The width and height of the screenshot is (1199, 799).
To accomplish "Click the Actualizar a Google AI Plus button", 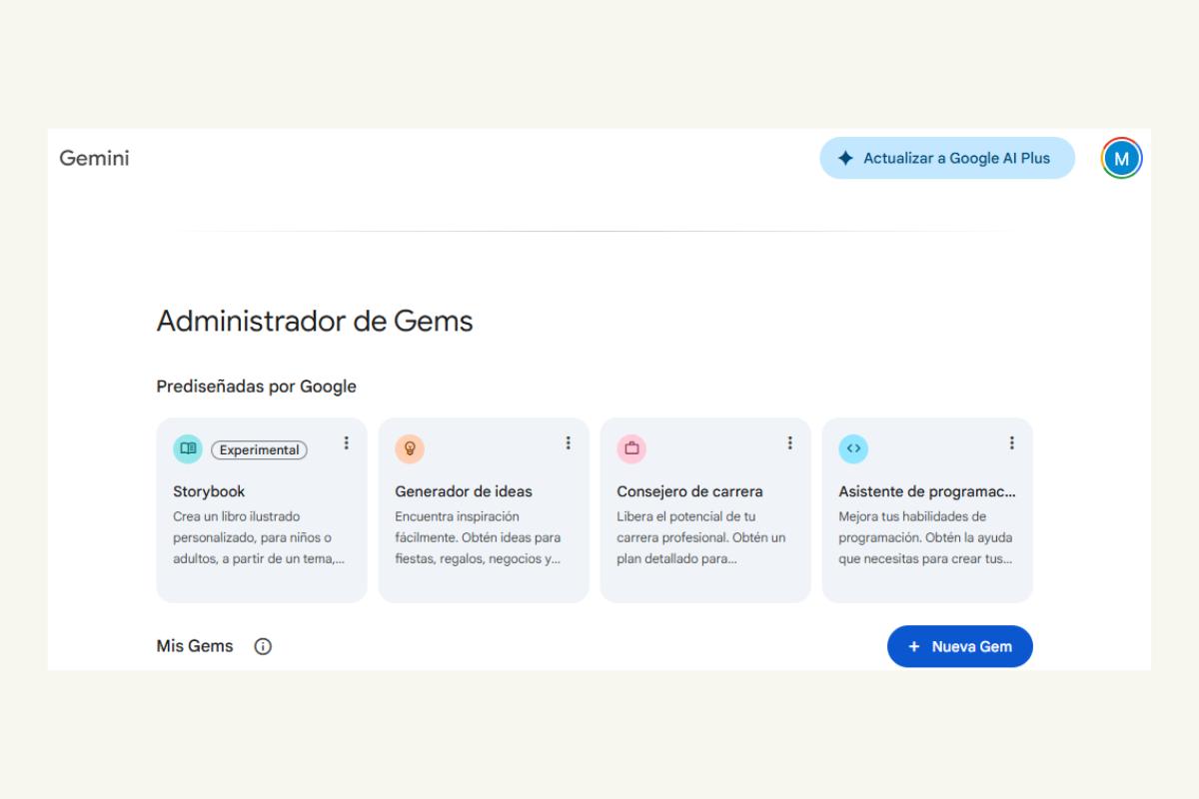I will [947, 158].
